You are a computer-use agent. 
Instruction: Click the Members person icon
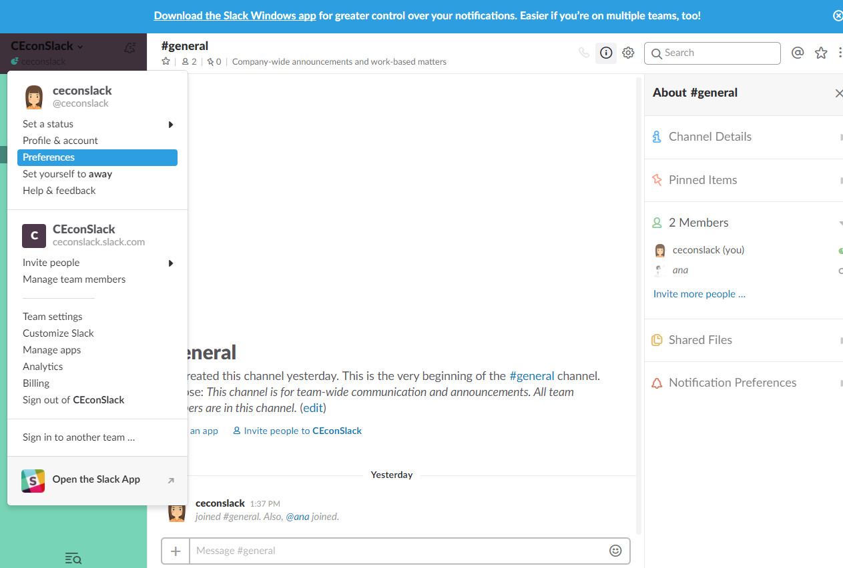pos(657,223)
